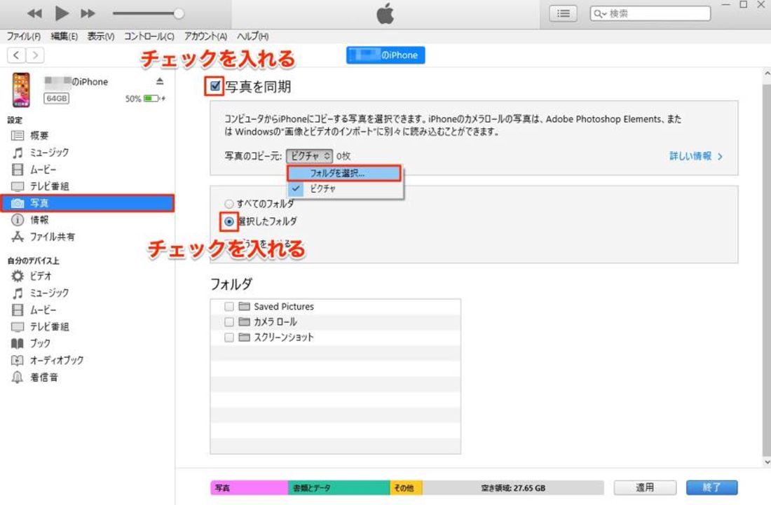Click the blue のiPhone device button
The image size is (771, 505).
tap(385, 55)
